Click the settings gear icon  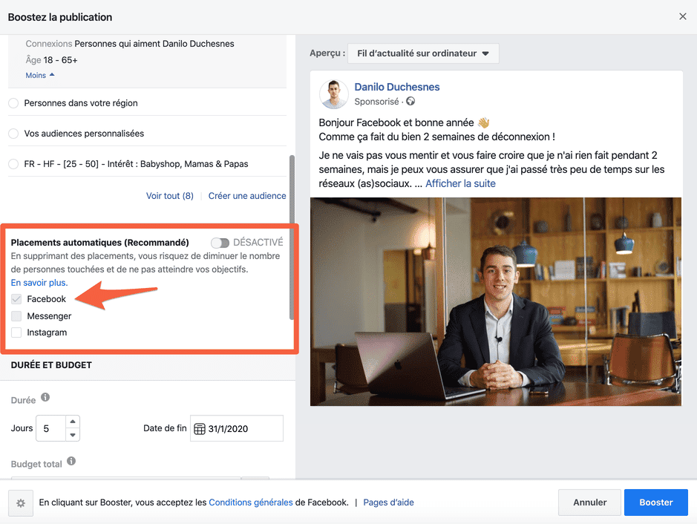[x=21, y=503]
